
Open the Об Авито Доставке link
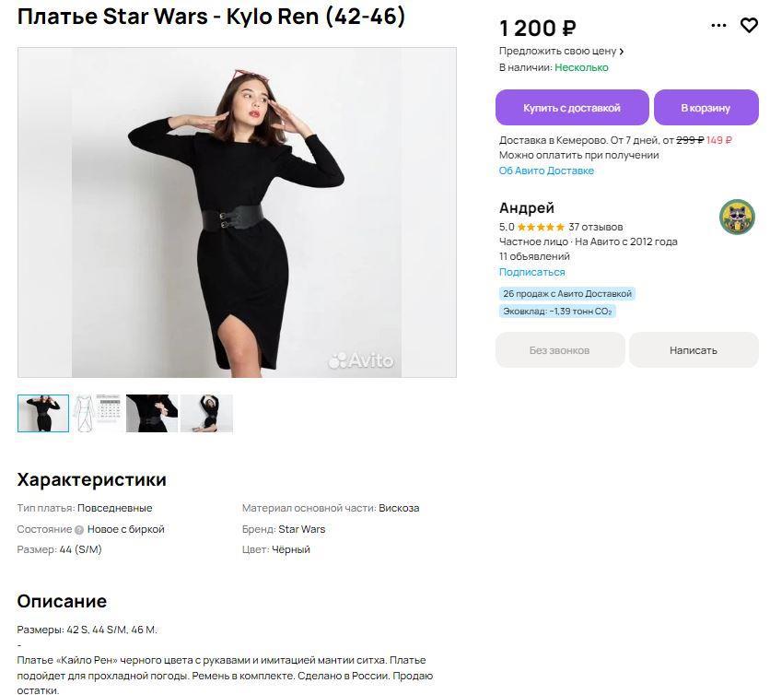(x=546, y=171)
